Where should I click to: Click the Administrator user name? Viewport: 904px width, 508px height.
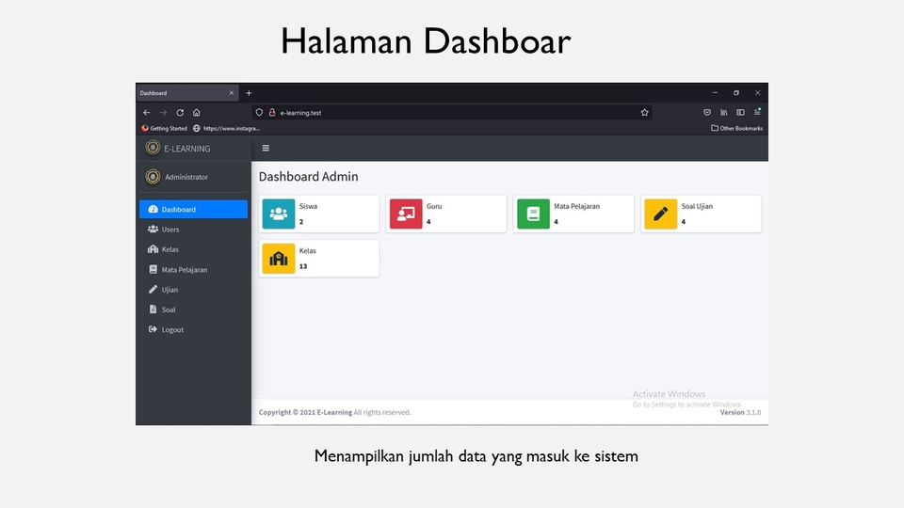tap(186, 177)
